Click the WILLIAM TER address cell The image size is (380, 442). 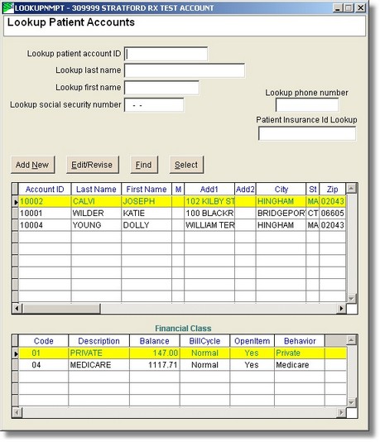tap(209, 225)
